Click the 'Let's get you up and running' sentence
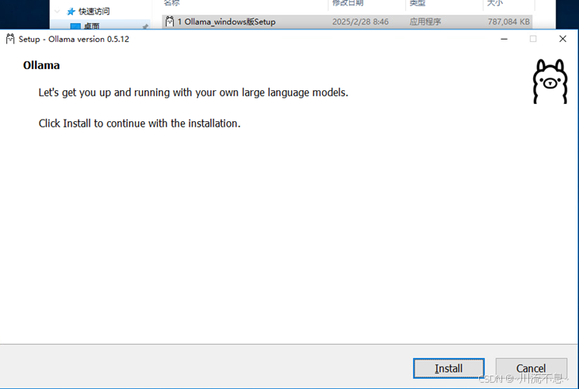Screen dimensions: 579x389 194,92
